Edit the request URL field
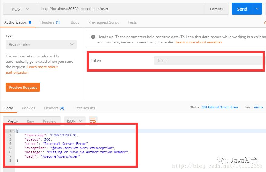Viewport: 266px width, 172px height. click(x=121, y=9)
